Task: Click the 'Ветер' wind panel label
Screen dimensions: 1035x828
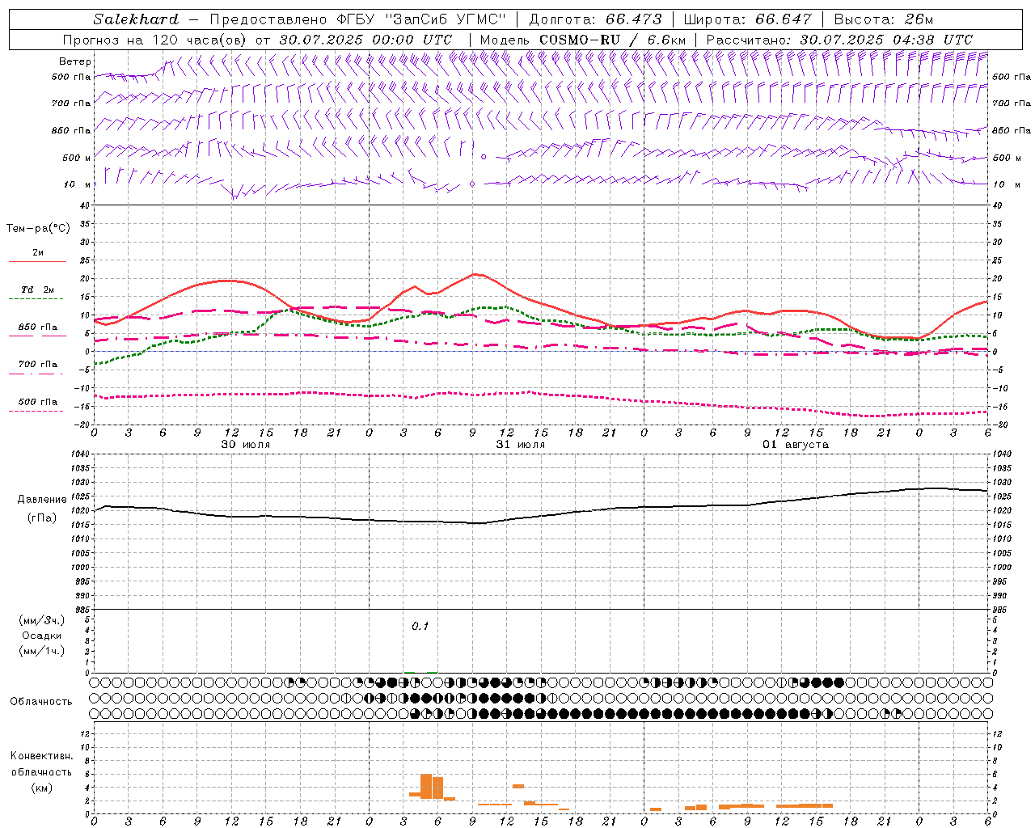Action: (x=75, y=61)
